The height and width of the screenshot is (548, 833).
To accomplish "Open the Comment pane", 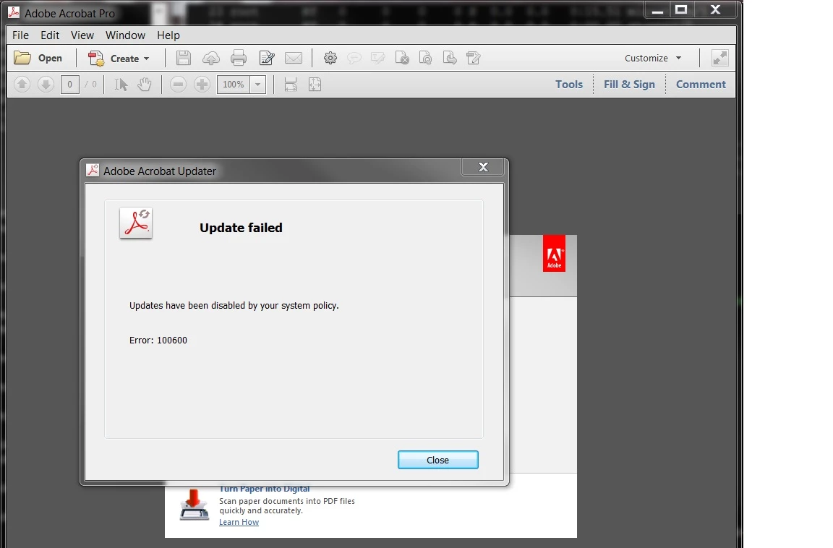I will [x=701, y=85].
